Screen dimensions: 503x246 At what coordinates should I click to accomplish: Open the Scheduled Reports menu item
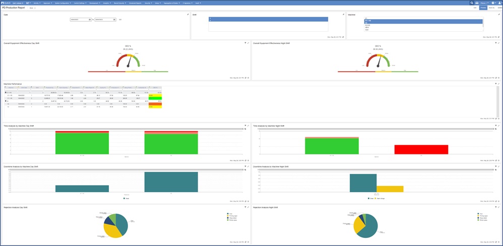135,3
